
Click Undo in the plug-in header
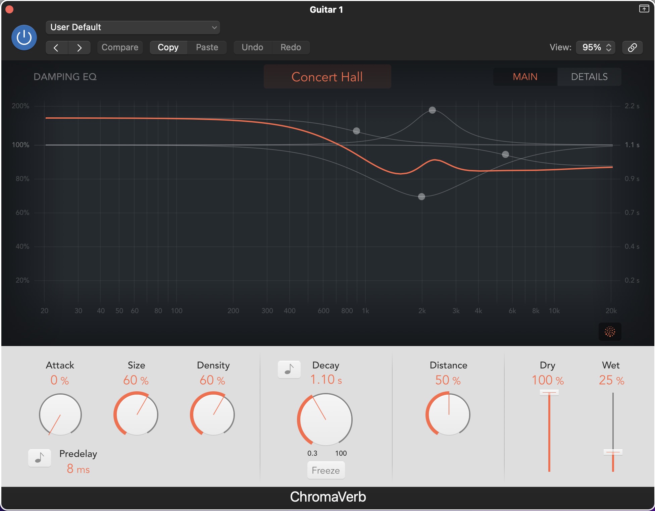click(252, 47)
